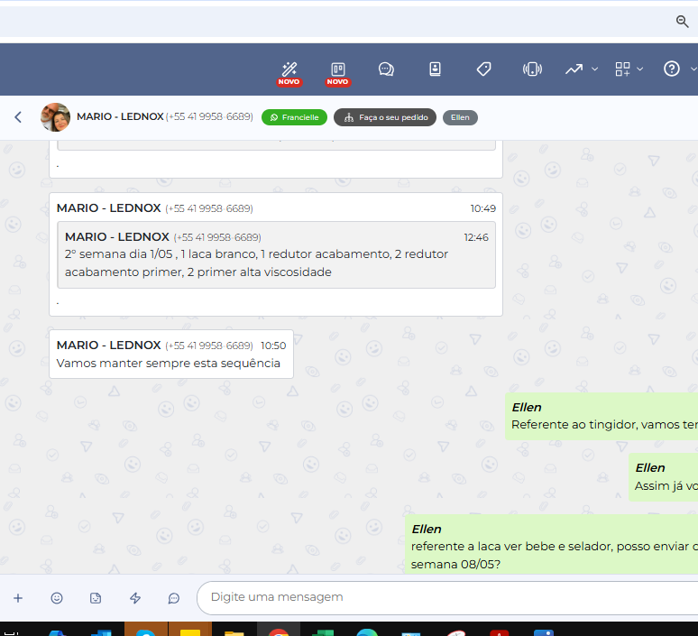Viewport: 698px width, 636px height.
Task: Click the sticker icon beside emoji
Action: pos(96,597)
